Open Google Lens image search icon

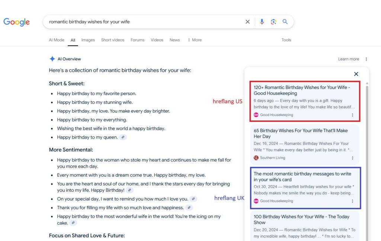(273, 22)
